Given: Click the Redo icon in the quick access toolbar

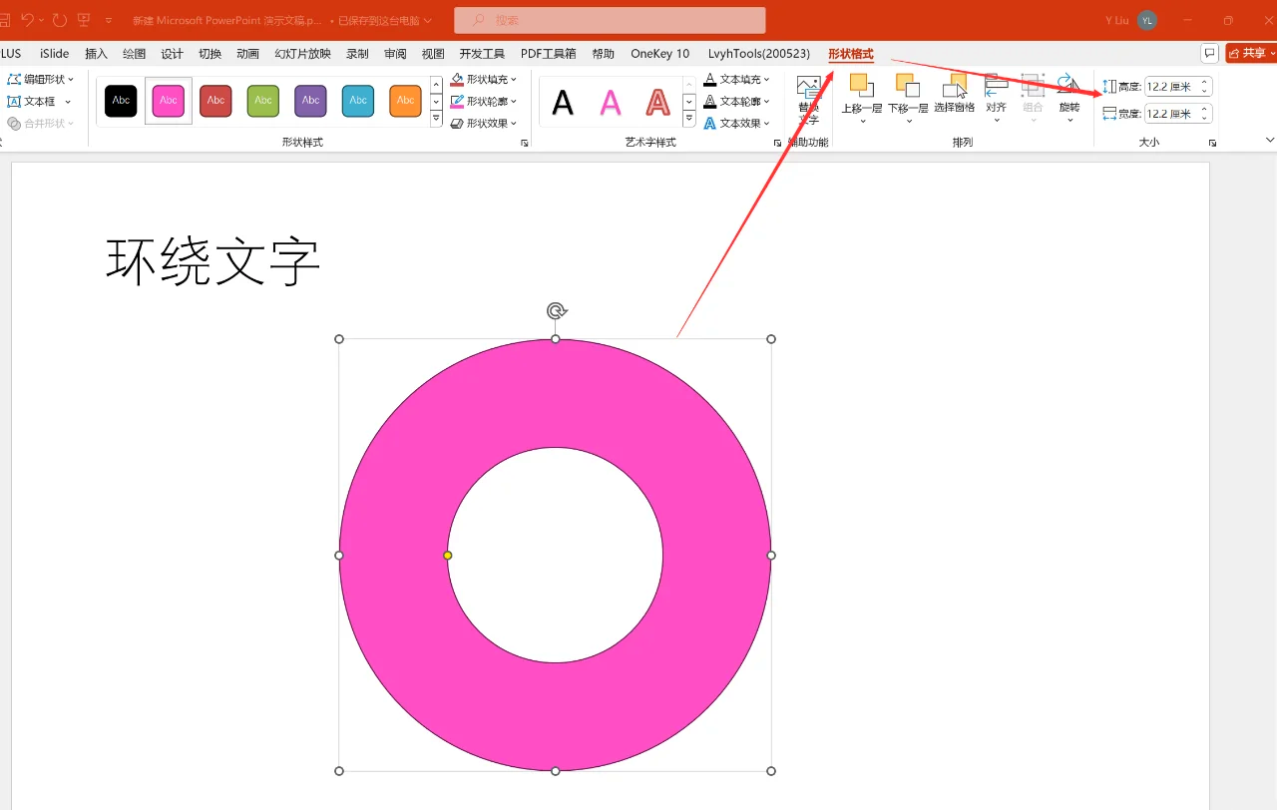Looking at the screenshot, I should click(x=60, y=20).
